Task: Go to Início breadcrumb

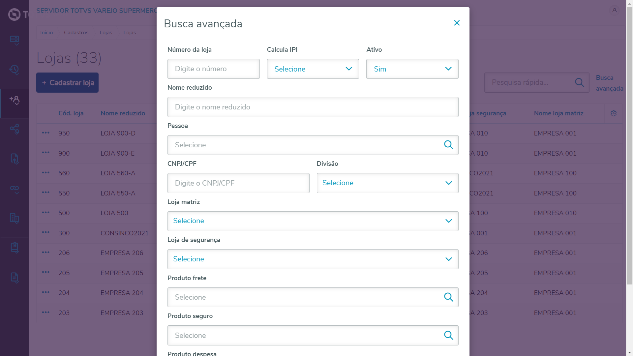Action: point(46,33)
